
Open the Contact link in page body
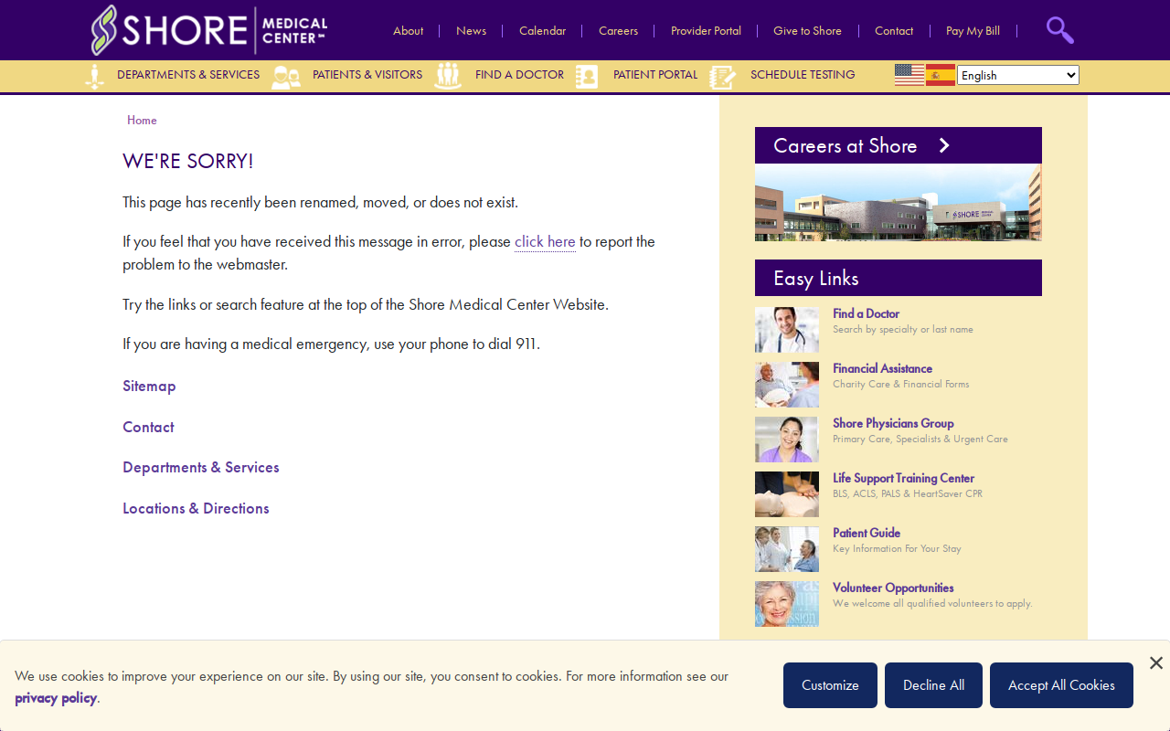pos(148,427)
